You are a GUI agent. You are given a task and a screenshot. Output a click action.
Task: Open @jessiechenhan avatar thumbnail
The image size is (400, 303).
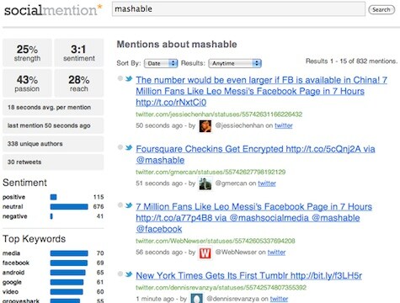(205, 126)
